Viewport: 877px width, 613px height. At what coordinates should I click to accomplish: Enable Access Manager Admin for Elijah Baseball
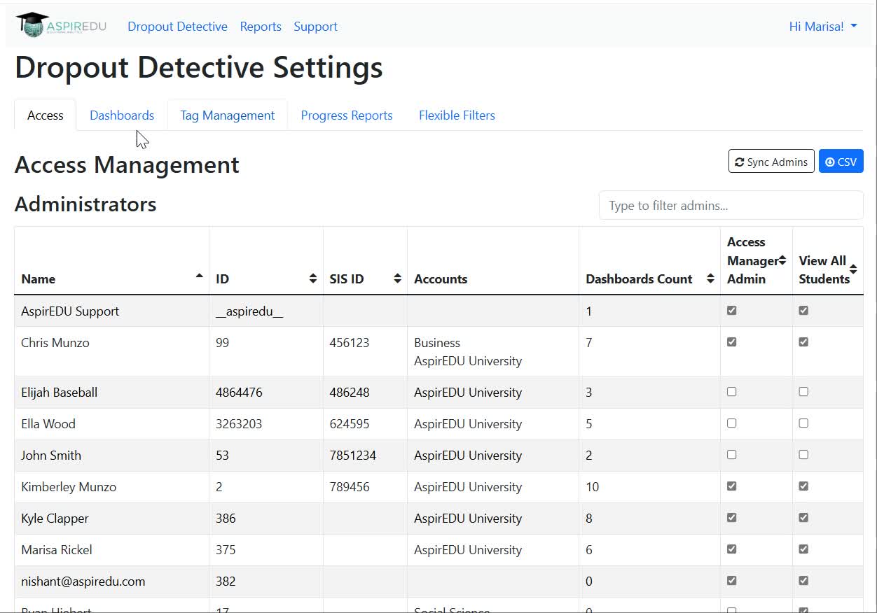[732, 392]
